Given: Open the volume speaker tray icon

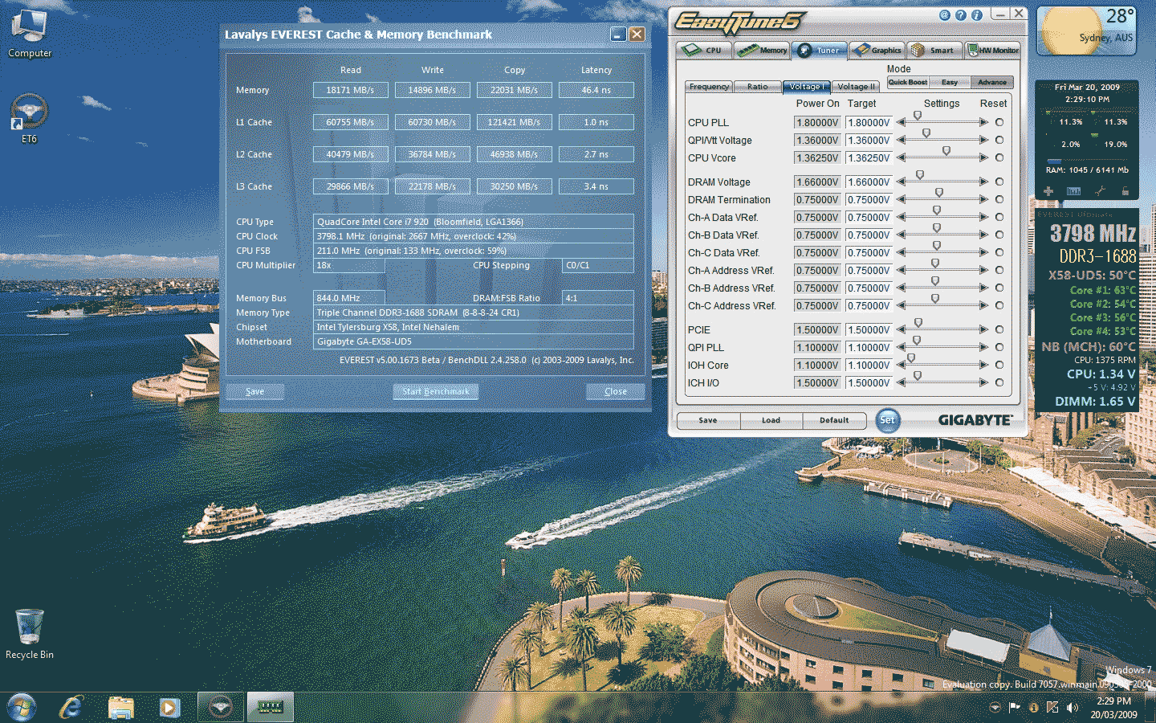Looking at the screenshot, I should (x=1073, y=708).
